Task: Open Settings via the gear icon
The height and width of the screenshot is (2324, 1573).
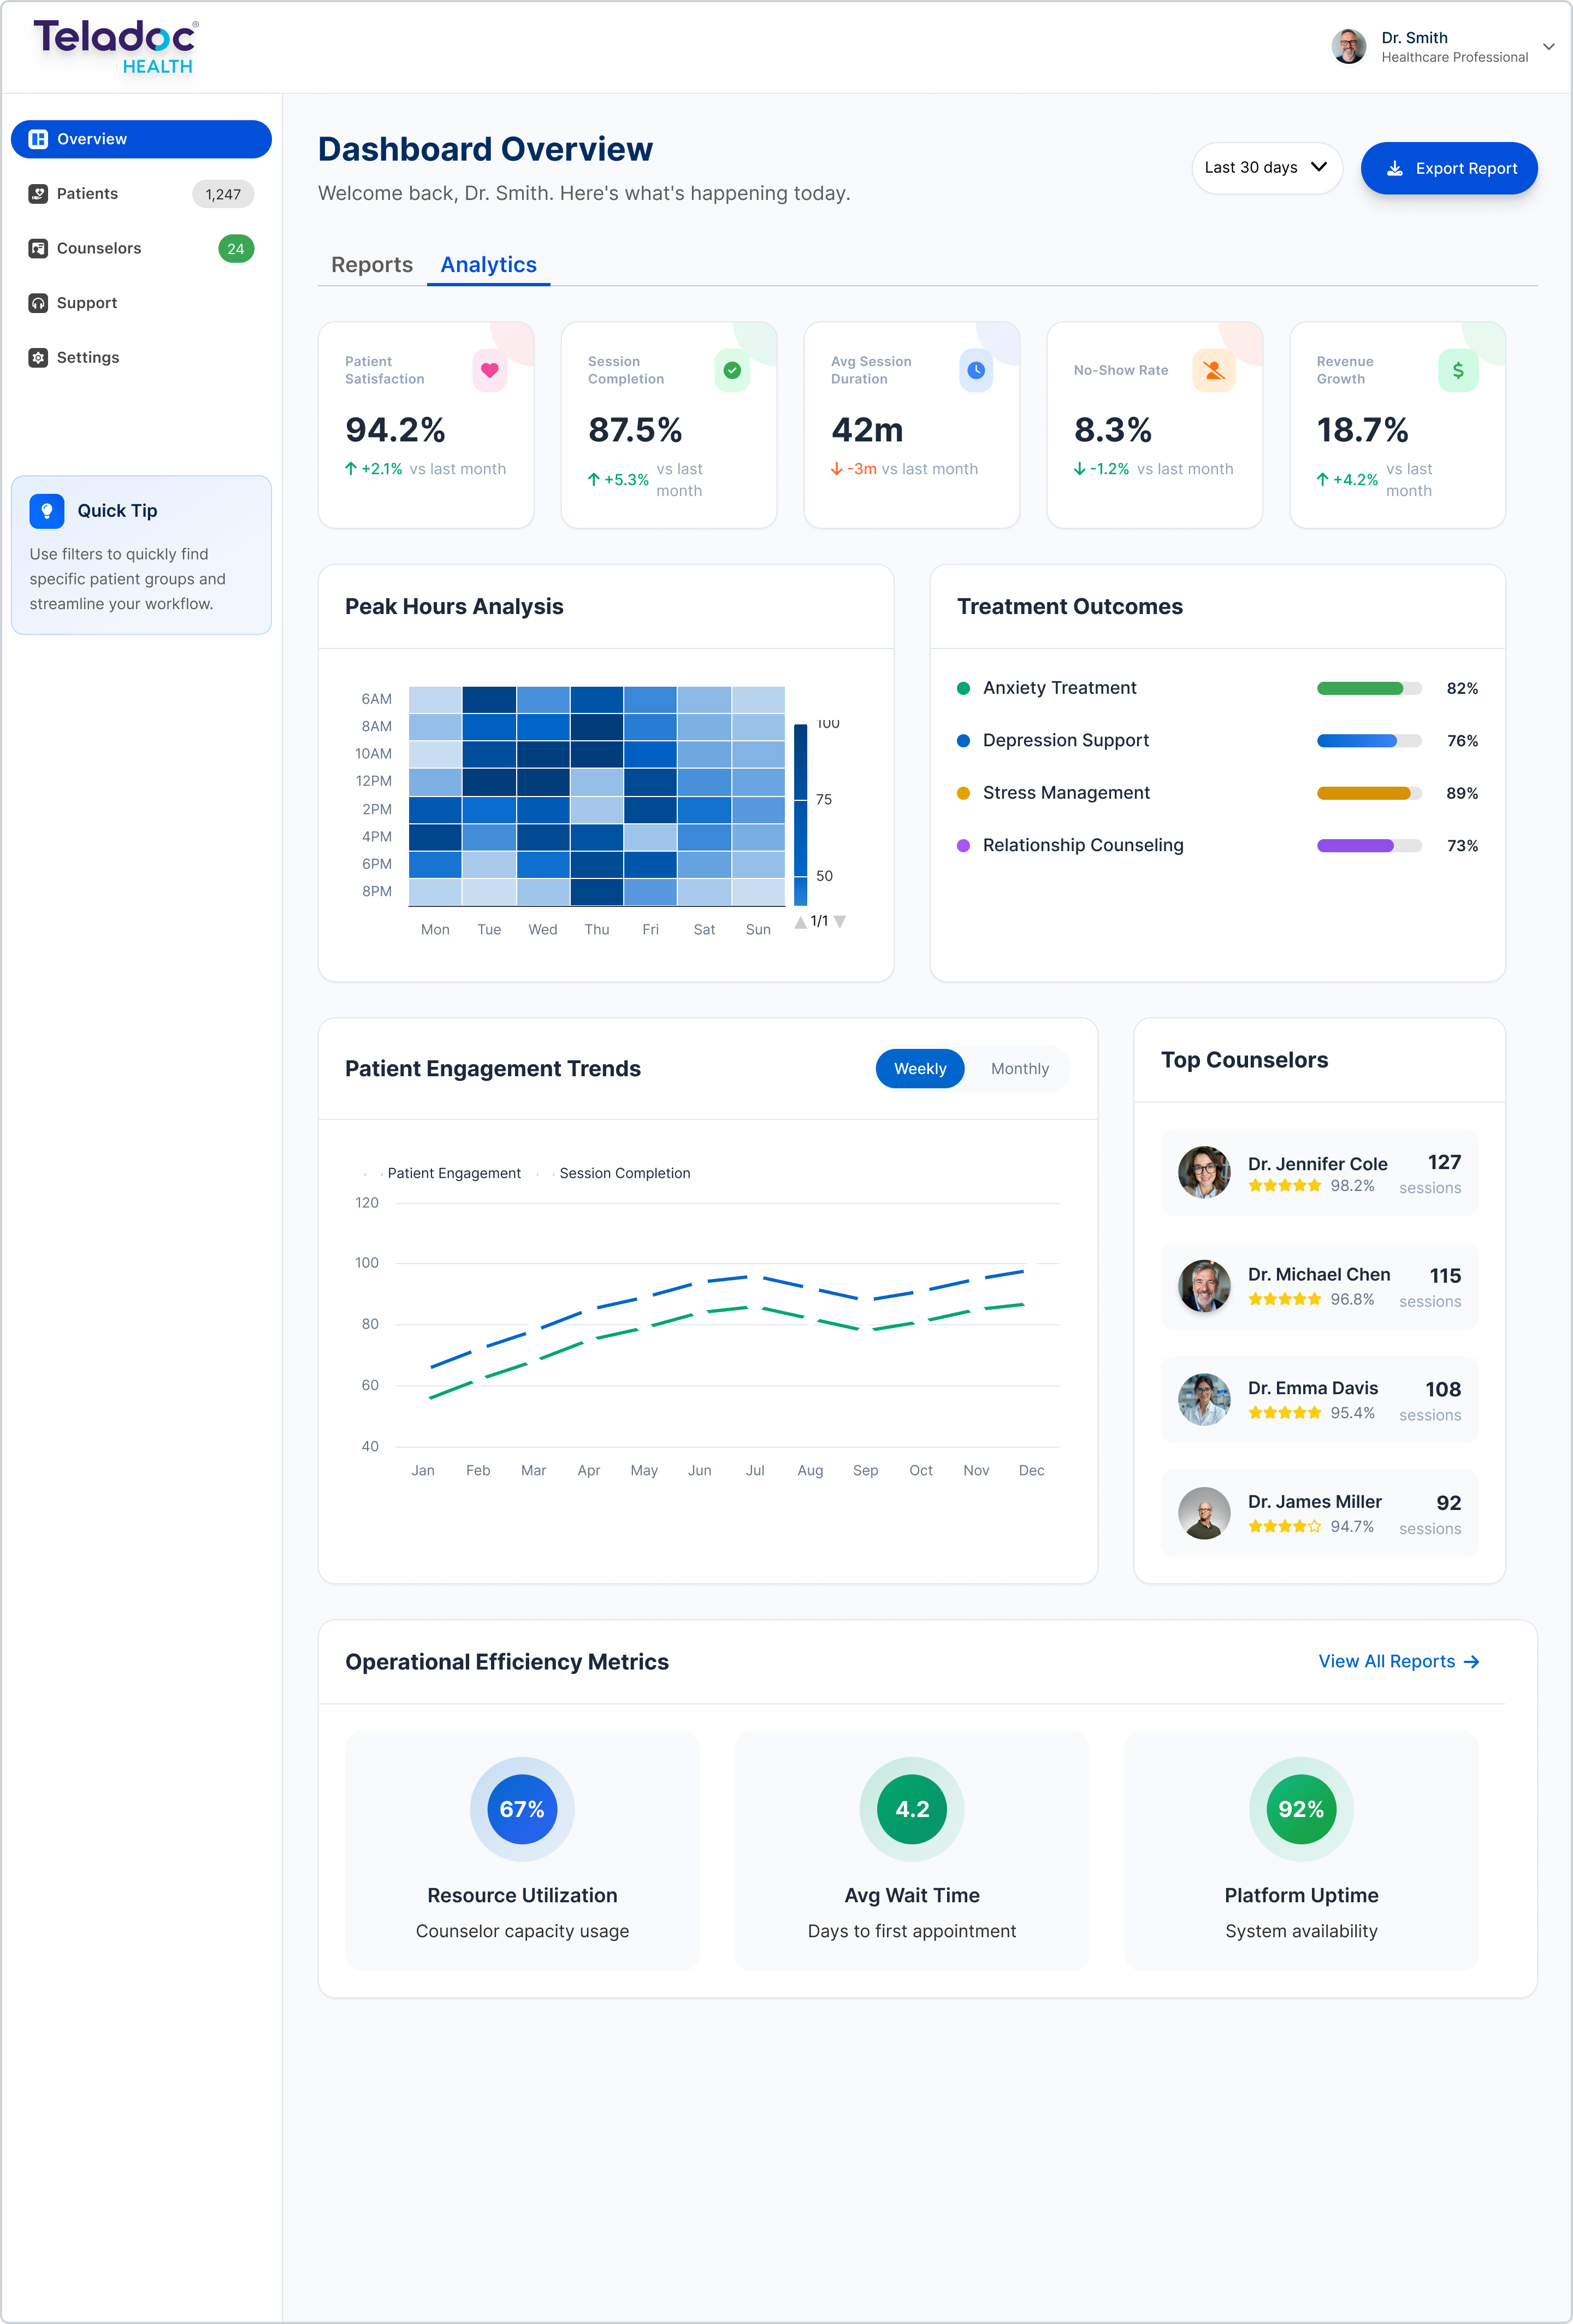Action: (37, 357)
